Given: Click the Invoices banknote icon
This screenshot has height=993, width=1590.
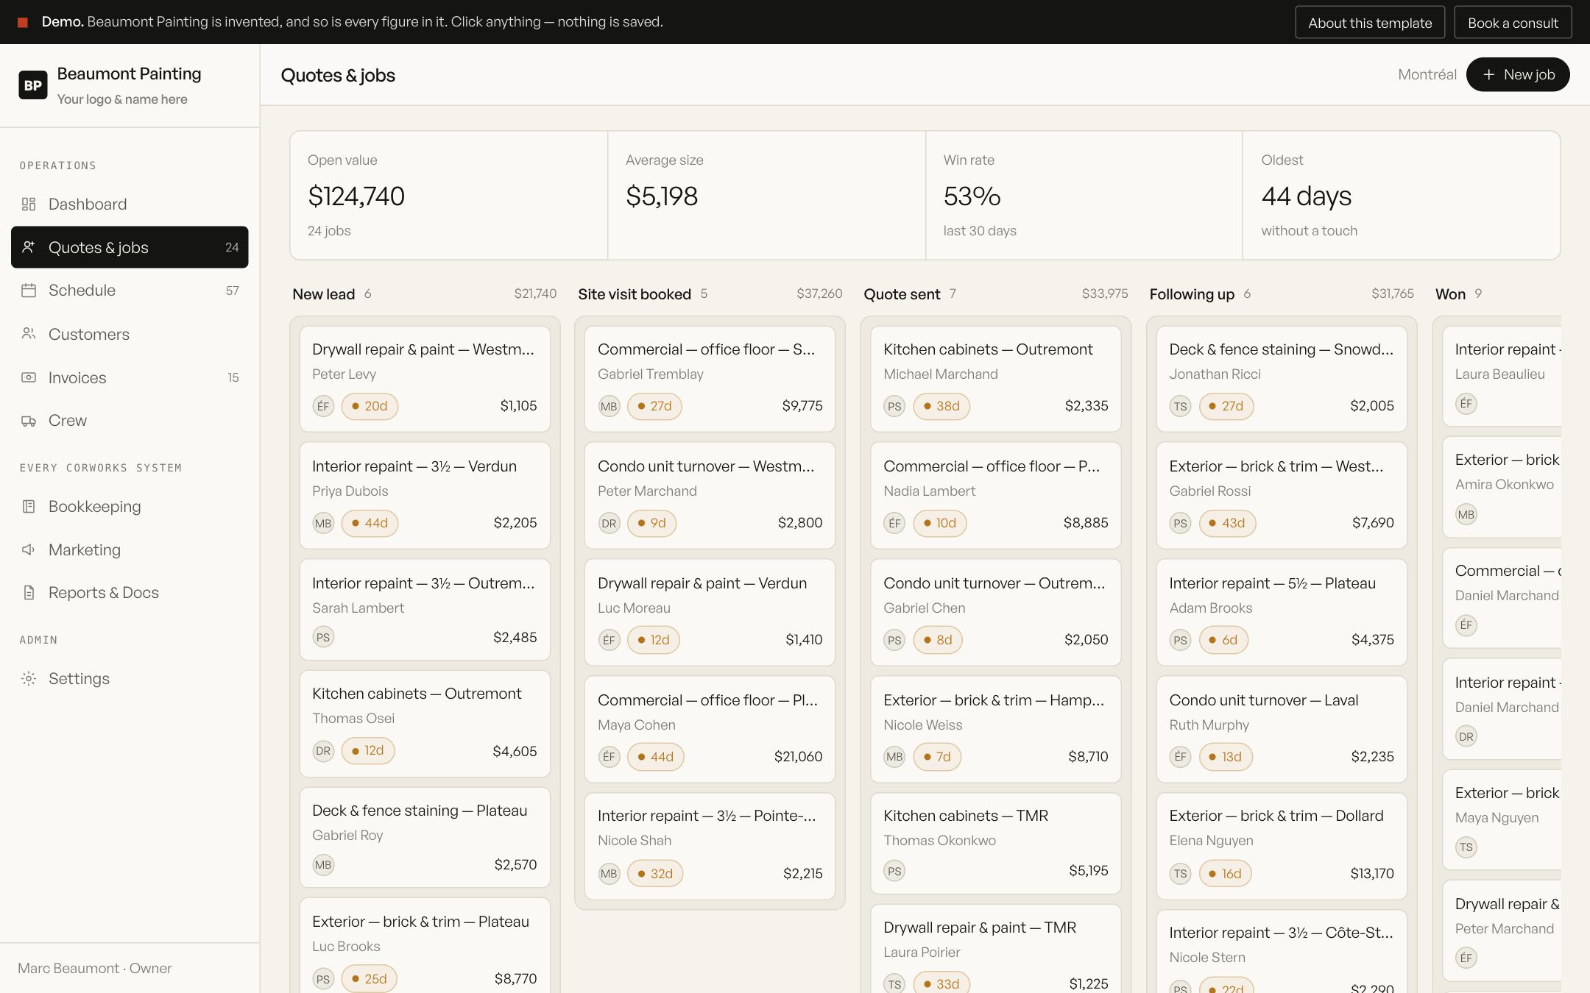Looking at the screenshot, I should 29,377.
